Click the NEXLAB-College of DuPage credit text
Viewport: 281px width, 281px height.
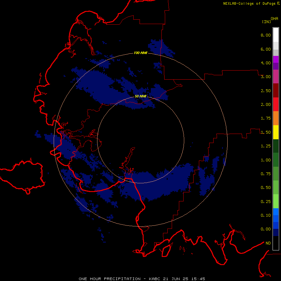pos(249,3)
